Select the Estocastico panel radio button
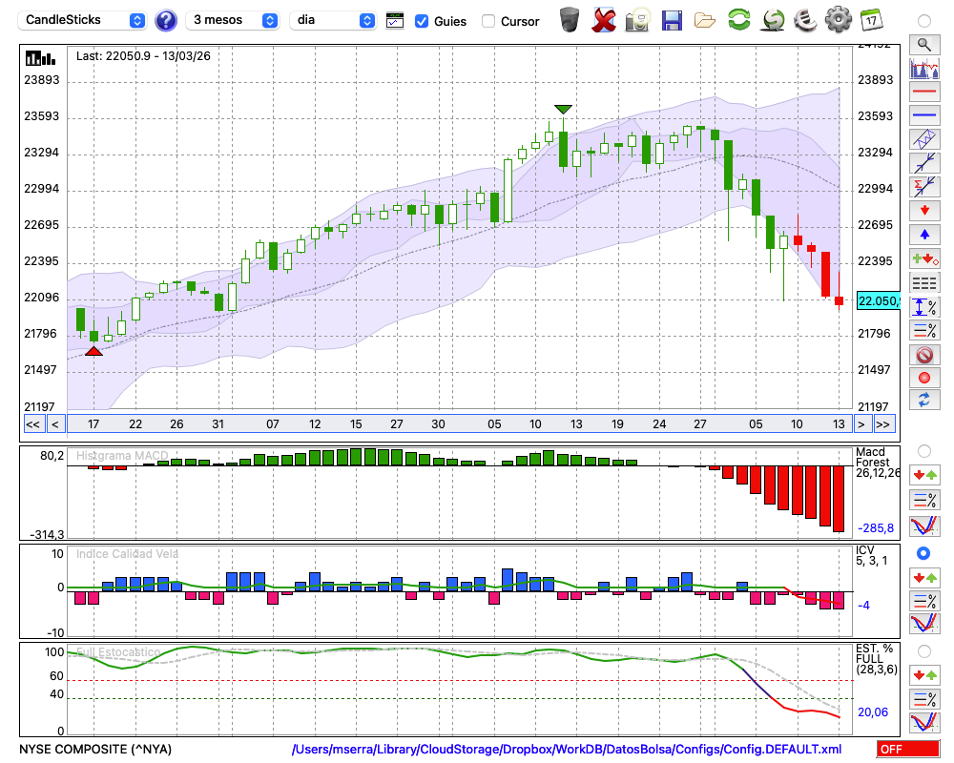 point(924,651)
